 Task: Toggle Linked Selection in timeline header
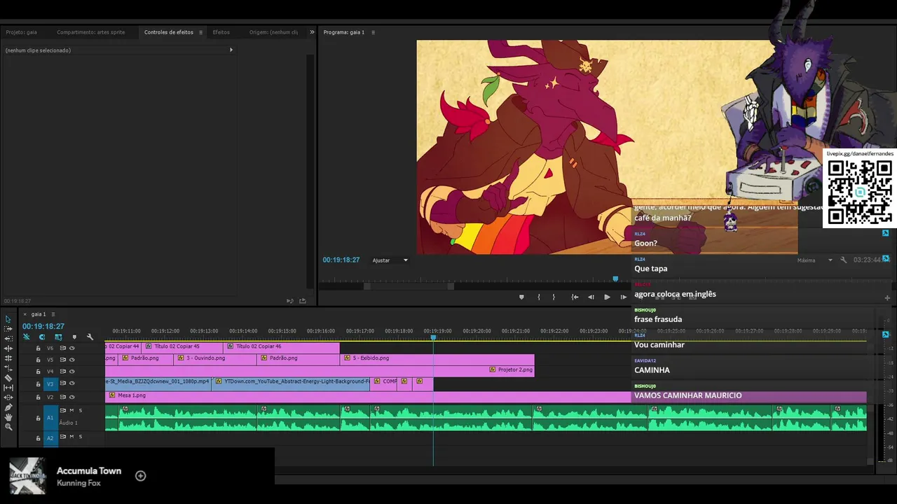58,337
